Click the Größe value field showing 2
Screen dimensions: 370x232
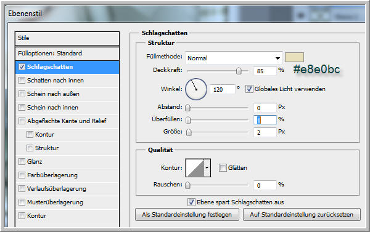tap(265, 132)
